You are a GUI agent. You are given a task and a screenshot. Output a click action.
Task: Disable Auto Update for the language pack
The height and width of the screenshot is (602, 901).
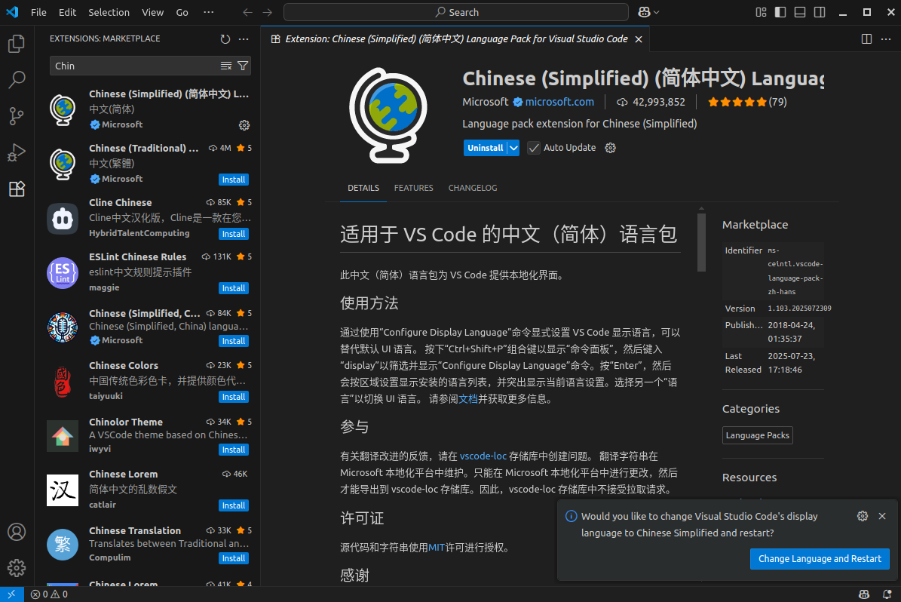534,147
